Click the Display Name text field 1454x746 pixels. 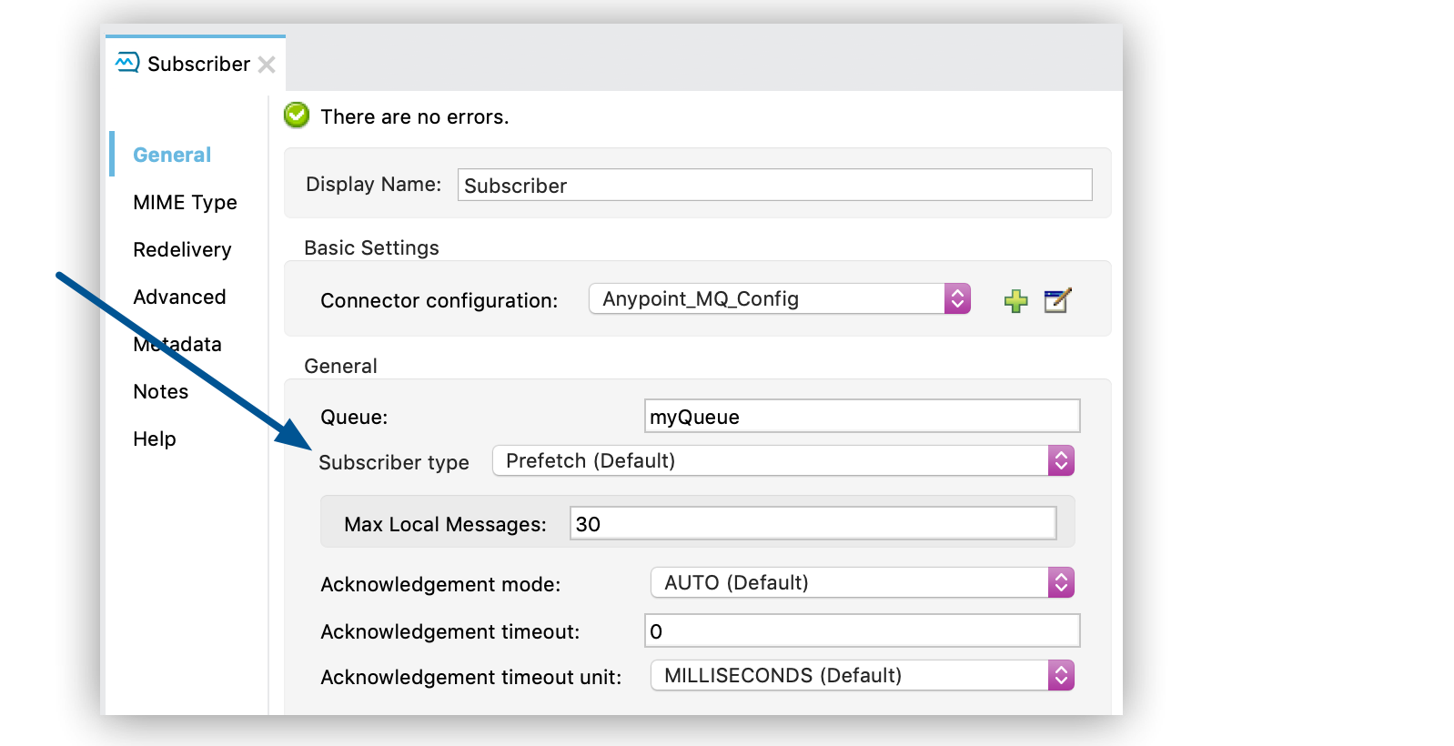[x=773, y=185]
